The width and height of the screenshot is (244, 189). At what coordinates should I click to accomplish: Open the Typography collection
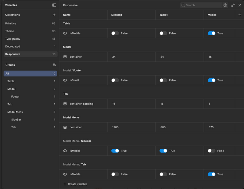30,39
